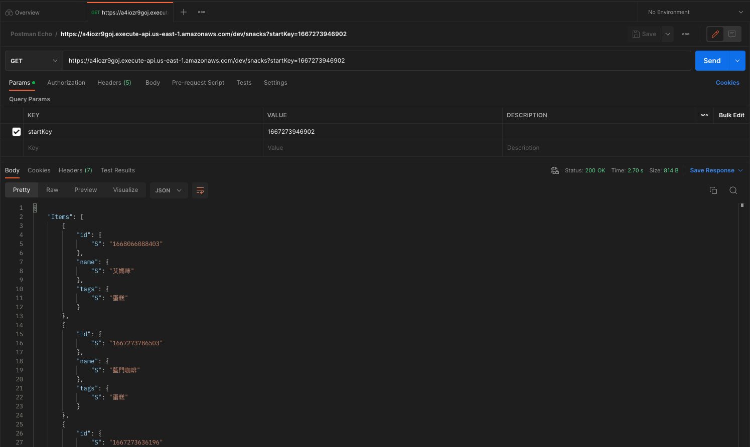Send the request

pyautogui.click(x=712, y=61)
